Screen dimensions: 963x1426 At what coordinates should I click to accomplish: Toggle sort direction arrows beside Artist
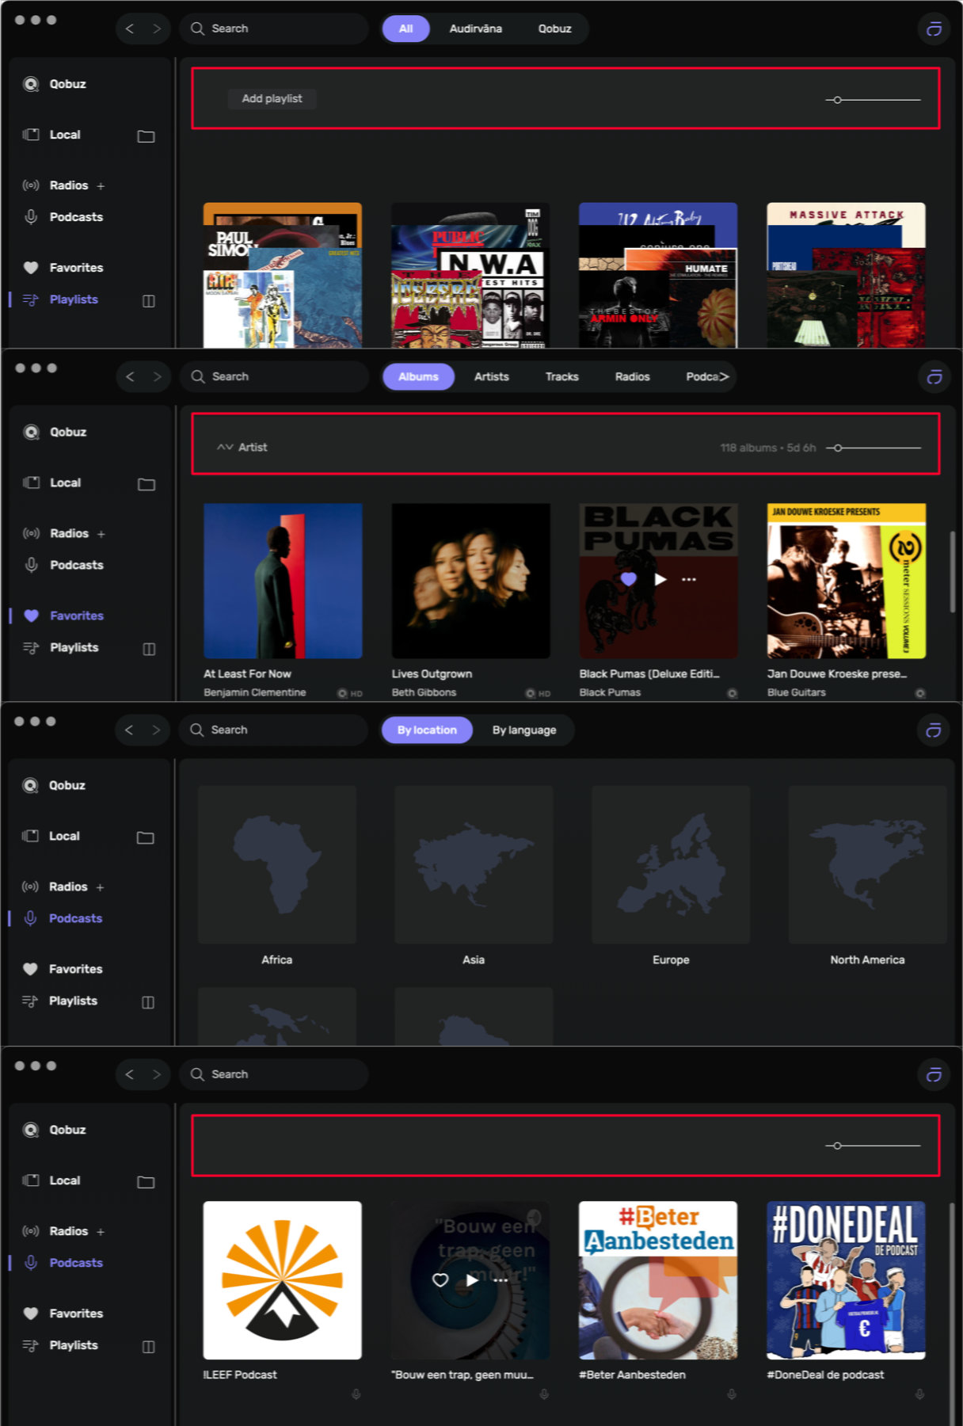pos(224,448)
